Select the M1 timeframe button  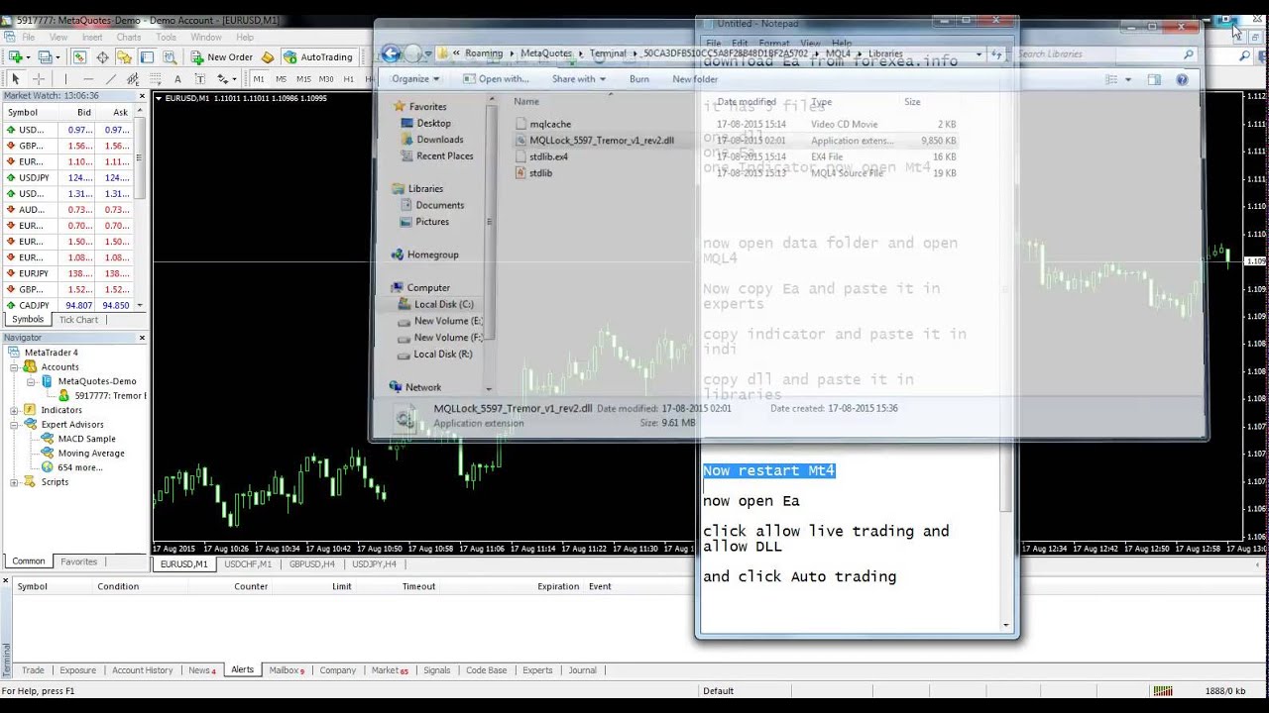click(x=259, y=79)
